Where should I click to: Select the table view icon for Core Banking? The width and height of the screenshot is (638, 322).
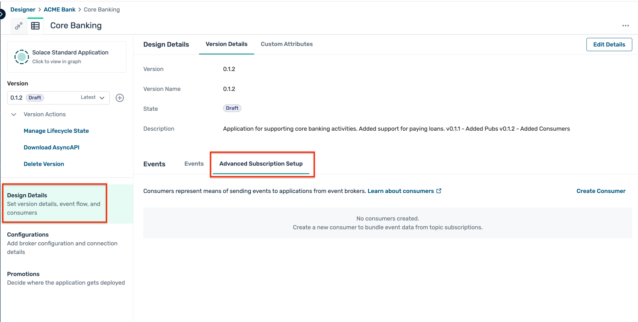(36, 26)
